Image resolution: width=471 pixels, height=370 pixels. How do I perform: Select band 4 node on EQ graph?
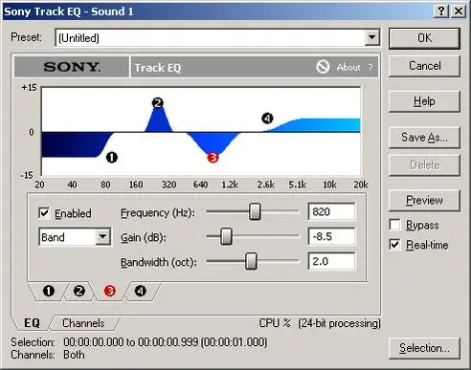click(x=267, y=119)
